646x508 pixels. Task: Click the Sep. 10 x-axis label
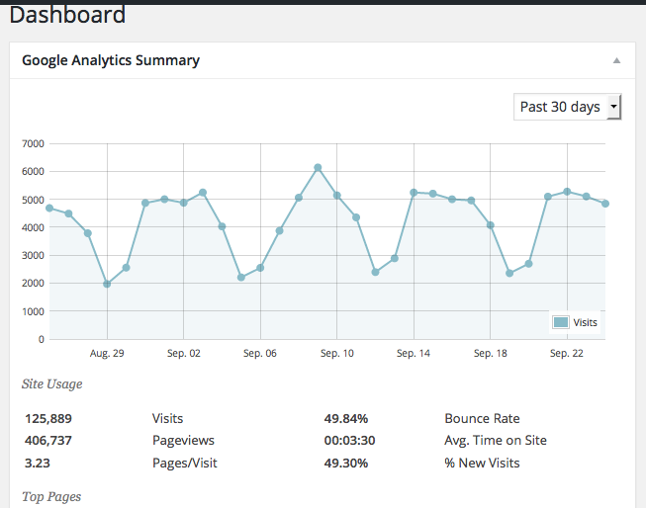[336, 353]
